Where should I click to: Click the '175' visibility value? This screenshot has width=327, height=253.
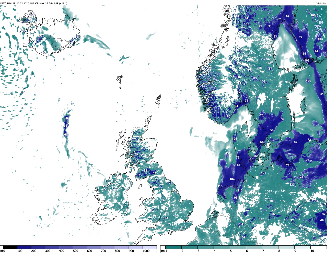(x=308, y=81)
